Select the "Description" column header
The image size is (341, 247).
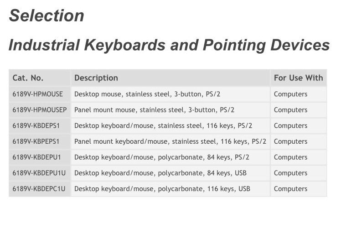[96, 78]
